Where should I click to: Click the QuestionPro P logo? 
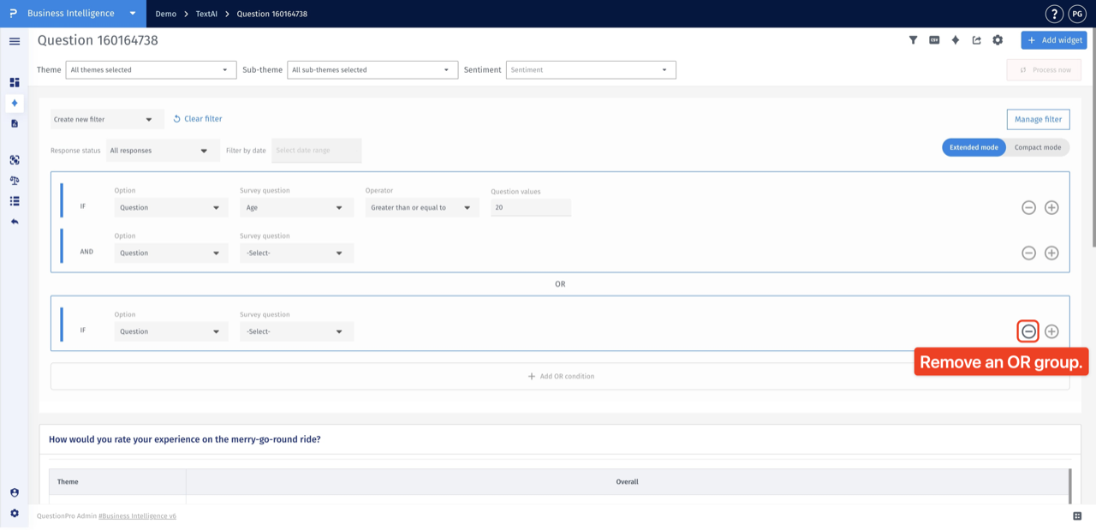[13, 14]
